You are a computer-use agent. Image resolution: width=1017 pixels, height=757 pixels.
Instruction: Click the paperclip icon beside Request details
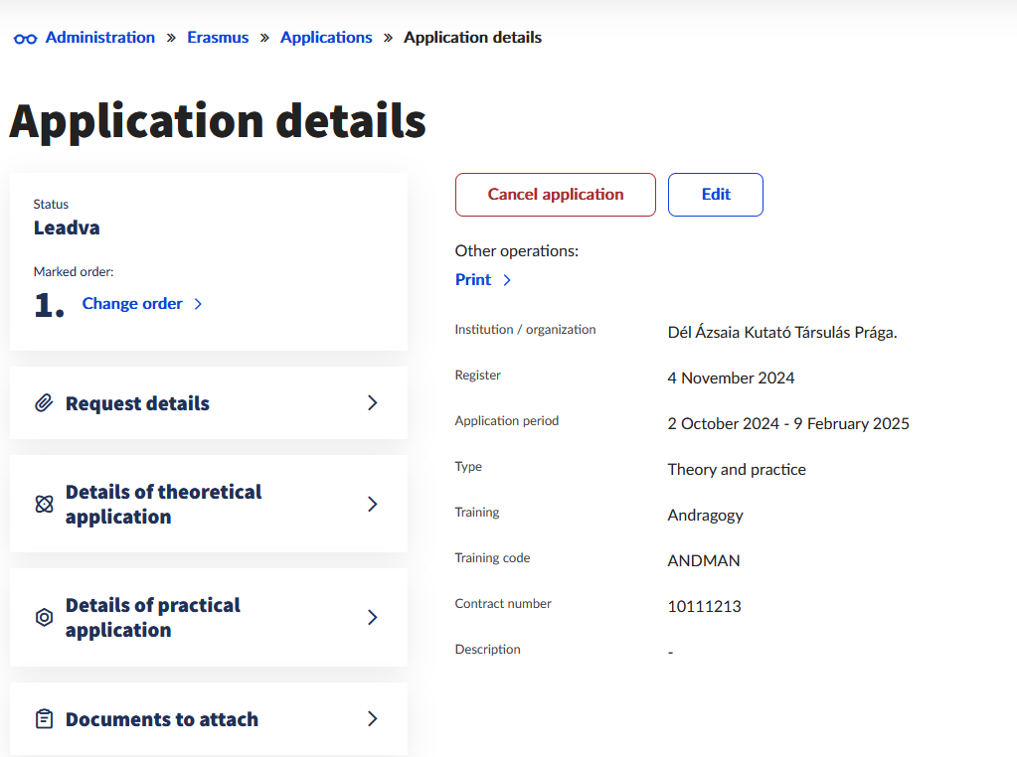click(44, 403)
